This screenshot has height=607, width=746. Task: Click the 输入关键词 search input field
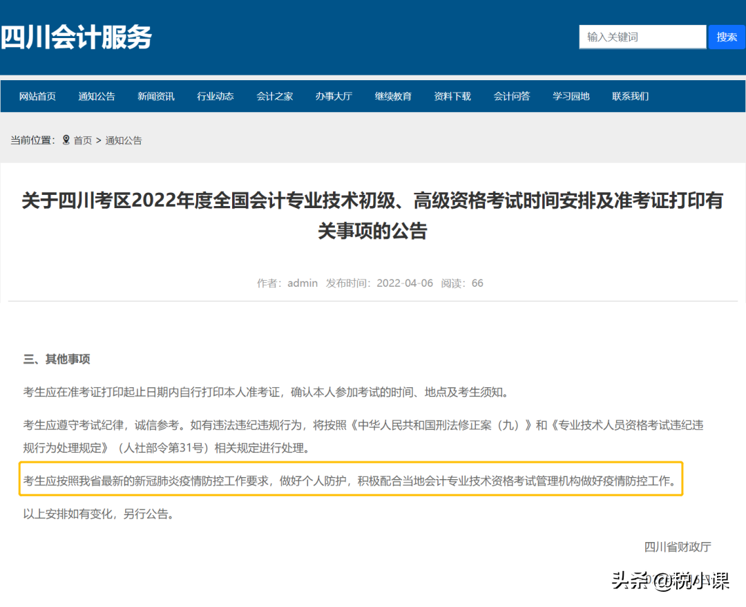[x=642, y=37]
